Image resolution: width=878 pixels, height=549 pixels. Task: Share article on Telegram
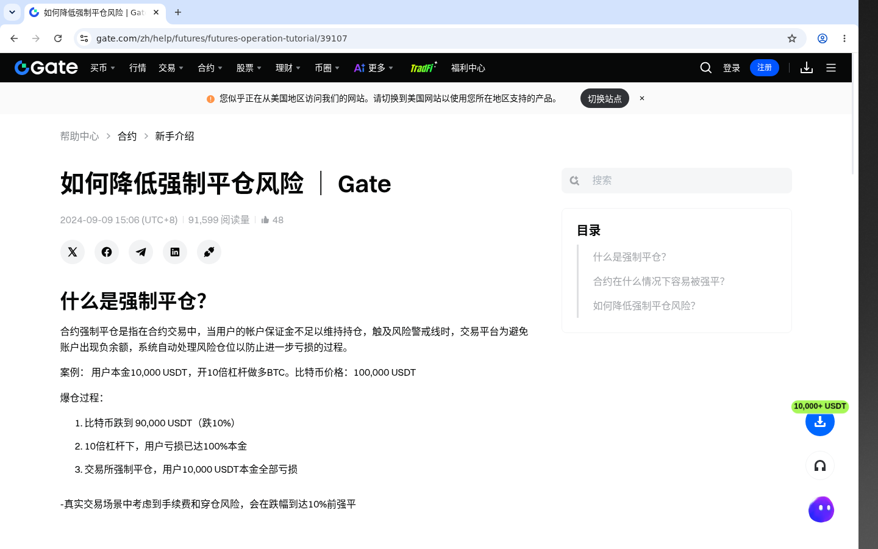click(141, 252)
